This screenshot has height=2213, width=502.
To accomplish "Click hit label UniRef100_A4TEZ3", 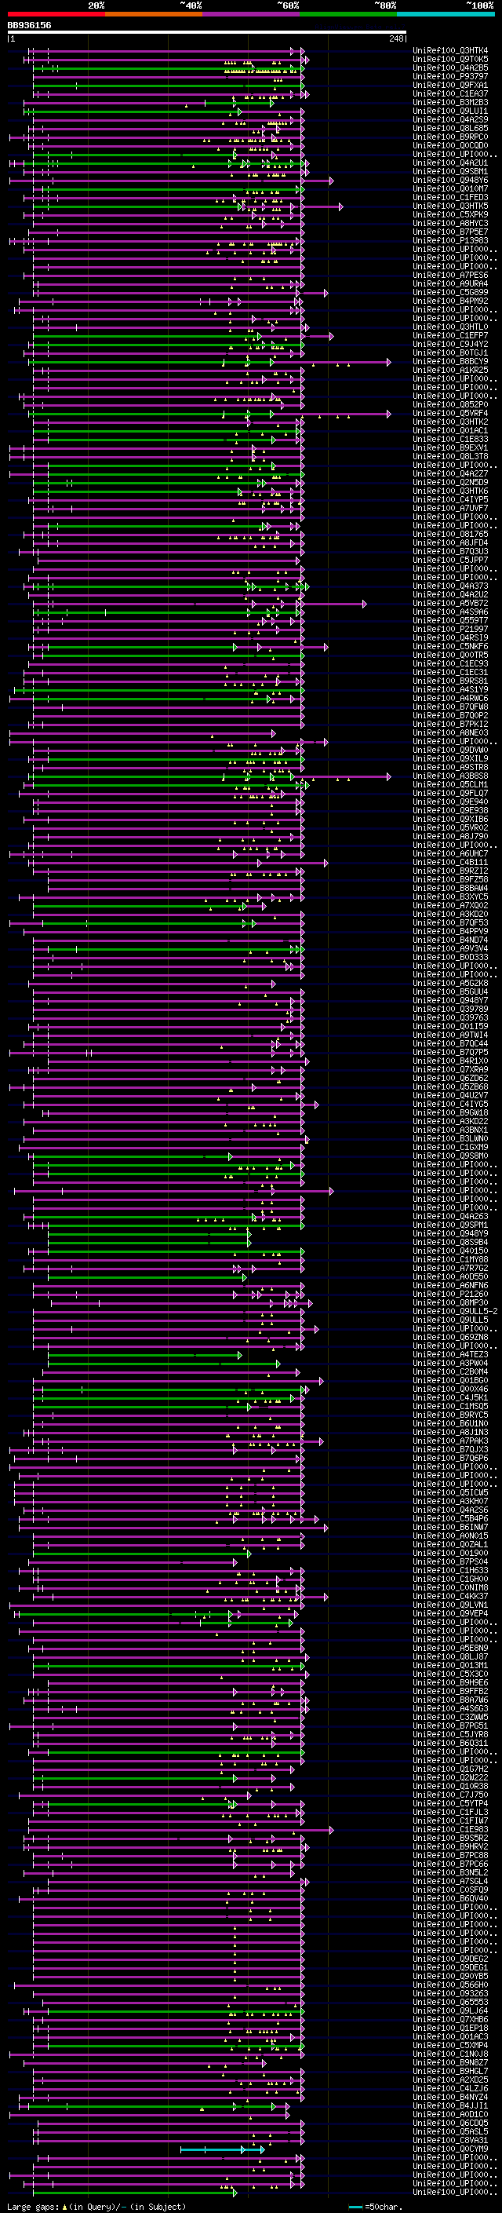I will point(450,1355).
